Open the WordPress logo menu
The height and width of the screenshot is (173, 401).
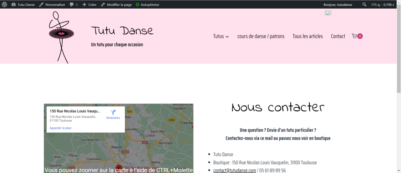tap(4, 5)
